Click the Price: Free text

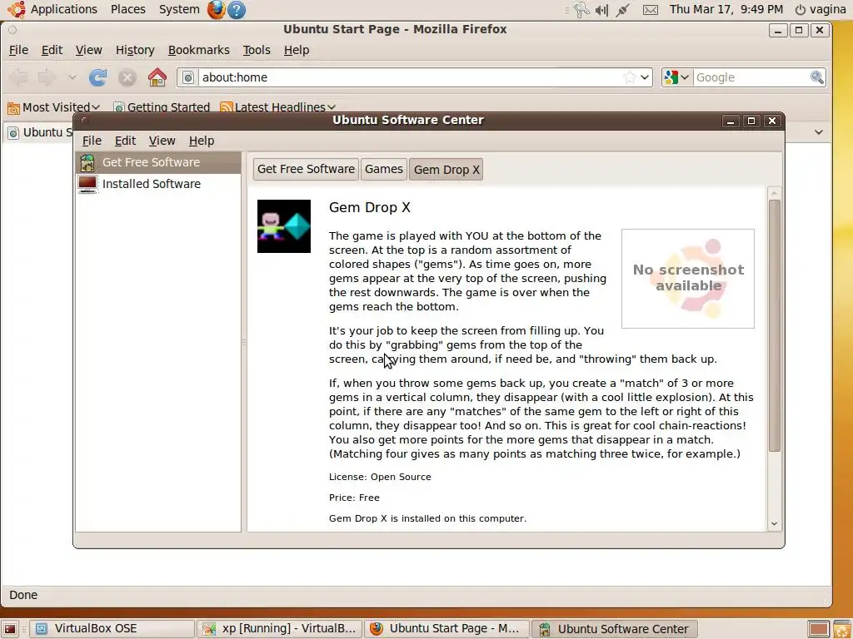(354, 498)
